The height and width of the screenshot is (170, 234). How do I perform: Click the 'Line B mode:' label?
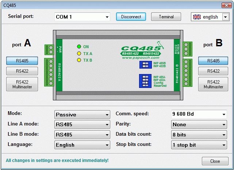[x=23, y=134]
